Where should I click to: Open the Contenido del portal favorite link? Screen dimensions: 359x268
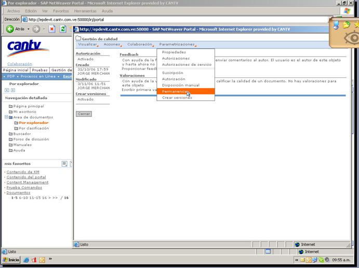[x=26, y=177]
